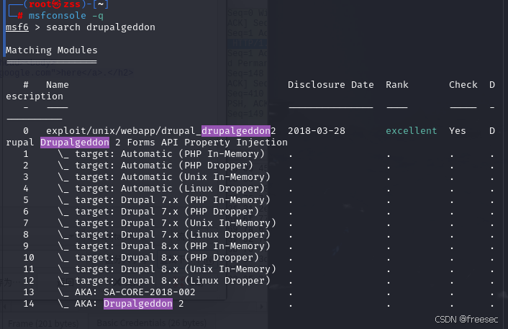
Task: Click the 'Check' column header
Action: click(463, 85)
